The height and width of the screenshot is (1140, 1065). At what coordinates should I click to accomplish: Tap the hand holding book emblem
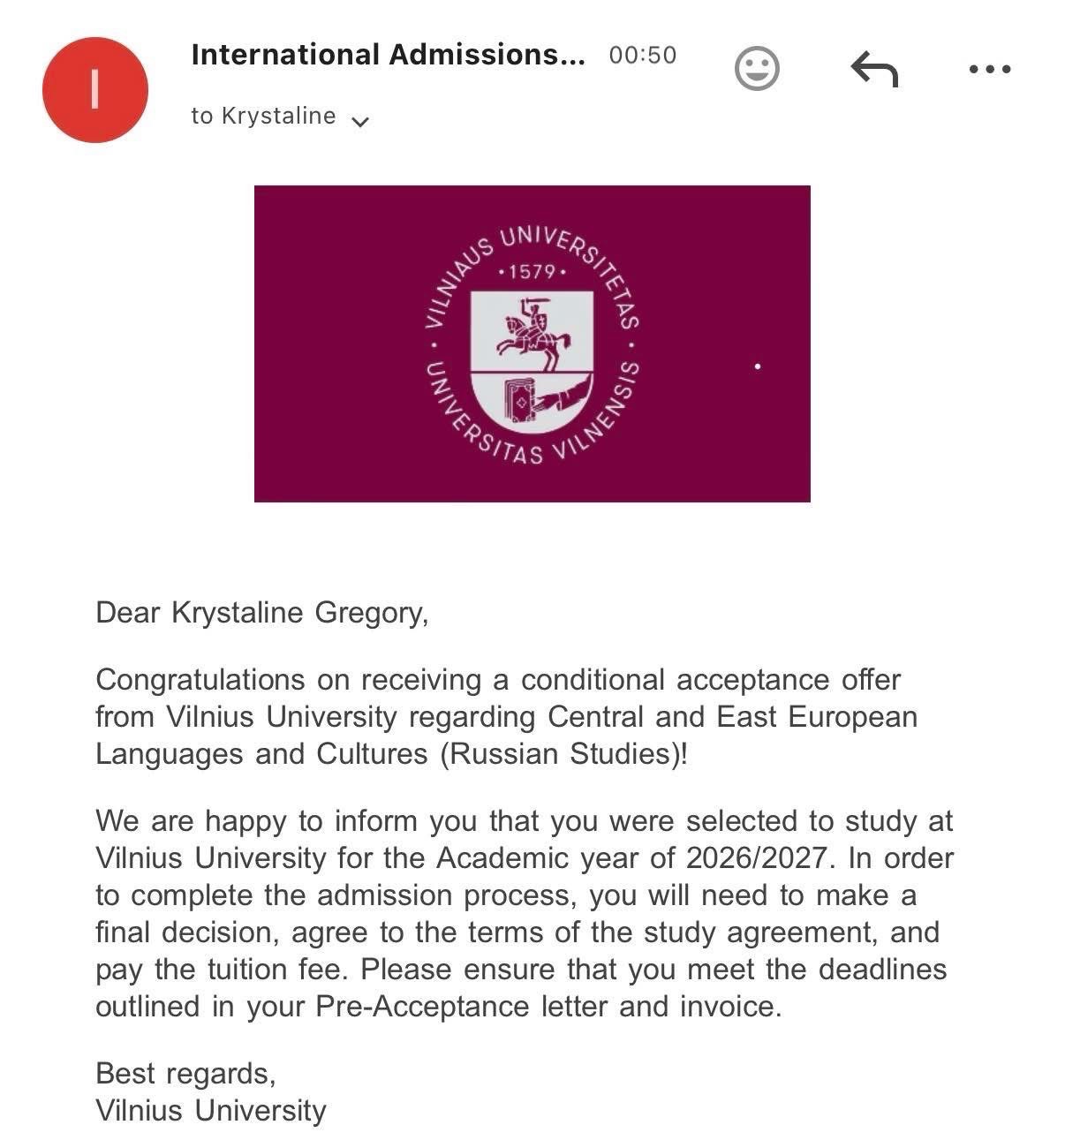(539, 399)
